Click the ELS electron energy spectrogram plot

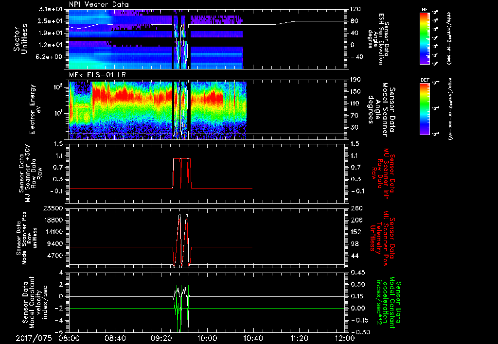(x=207, y=110)
